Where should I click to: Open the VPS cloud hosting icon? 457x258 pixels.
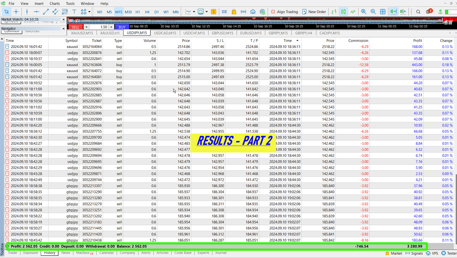point(253,12)
